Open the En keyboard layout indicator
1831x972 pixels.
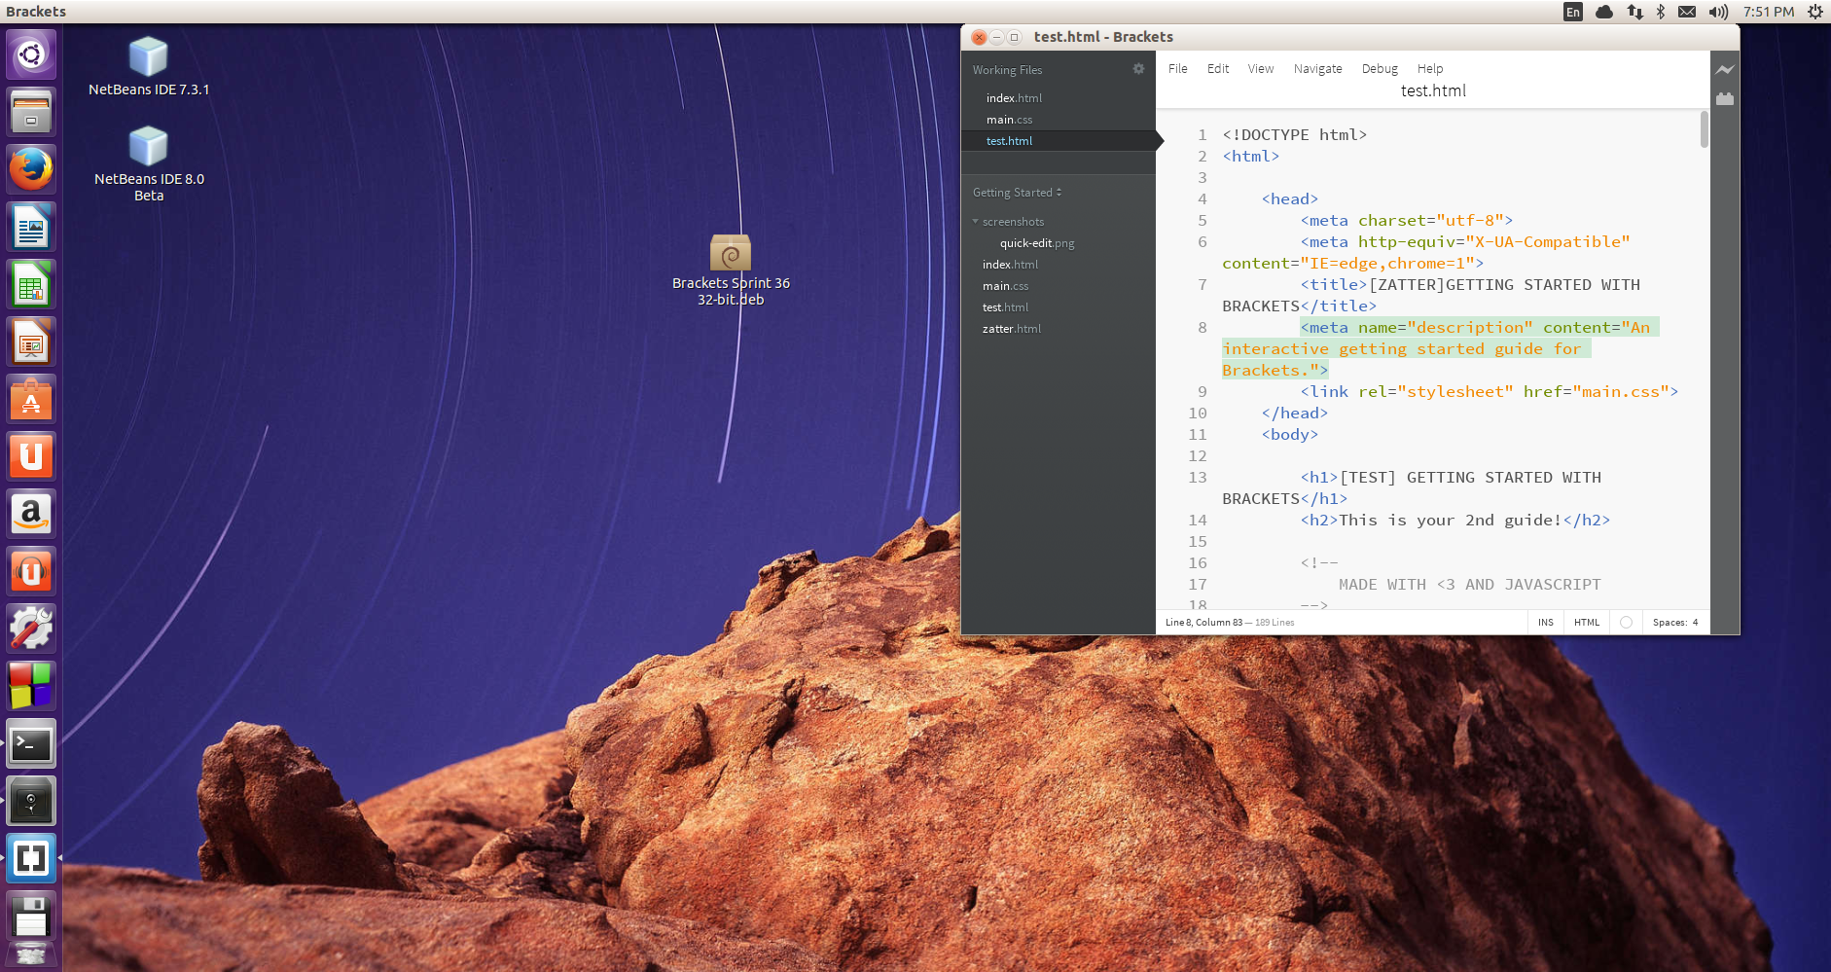click(x=1573, y=12)
